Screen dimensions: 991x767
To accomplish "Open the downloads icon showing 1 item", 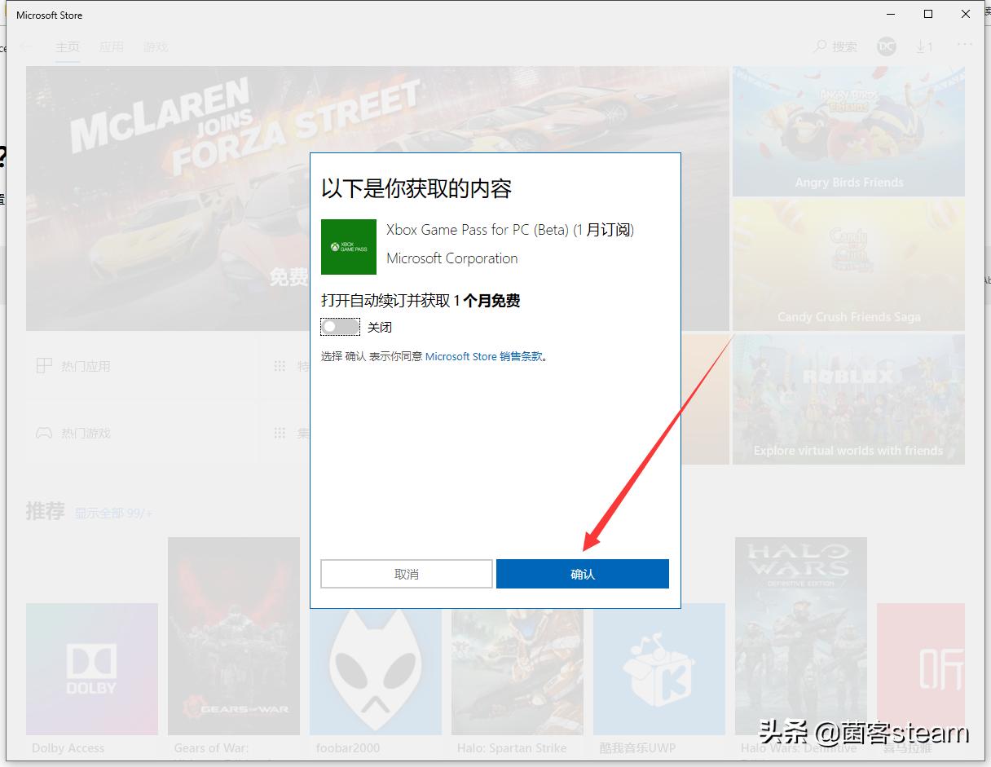I will click(x=925, y=46).
